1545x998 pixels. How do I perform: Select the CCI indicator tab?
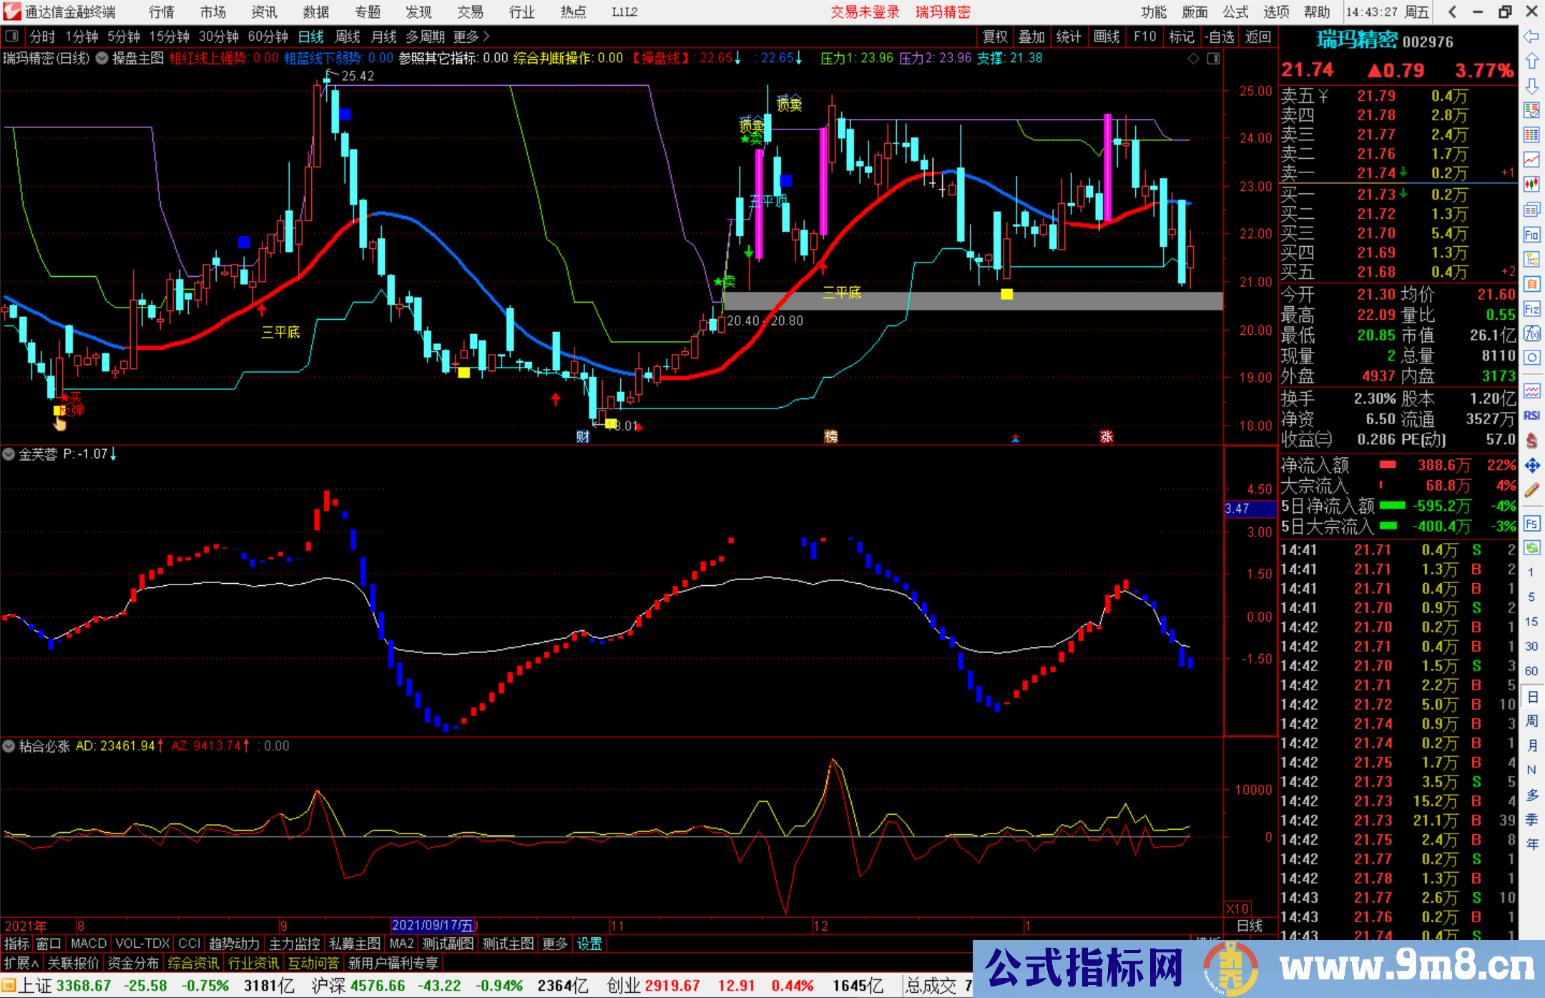tap(190, 944)
